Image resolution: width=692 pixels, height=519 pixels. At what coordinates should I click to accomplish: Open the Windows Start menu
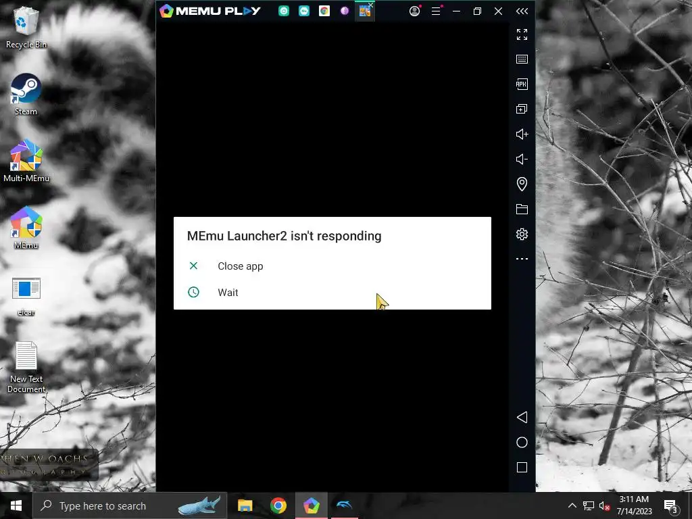click(16, 505)
